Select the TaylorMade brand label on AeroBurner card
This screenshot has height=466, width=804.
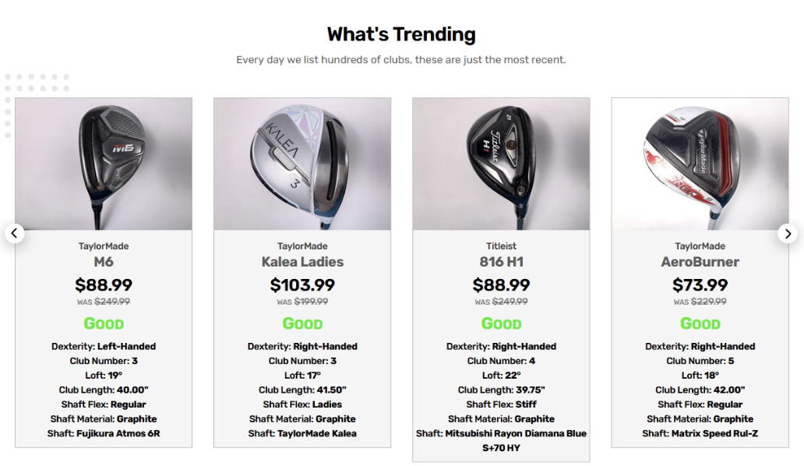click(700, 245)
